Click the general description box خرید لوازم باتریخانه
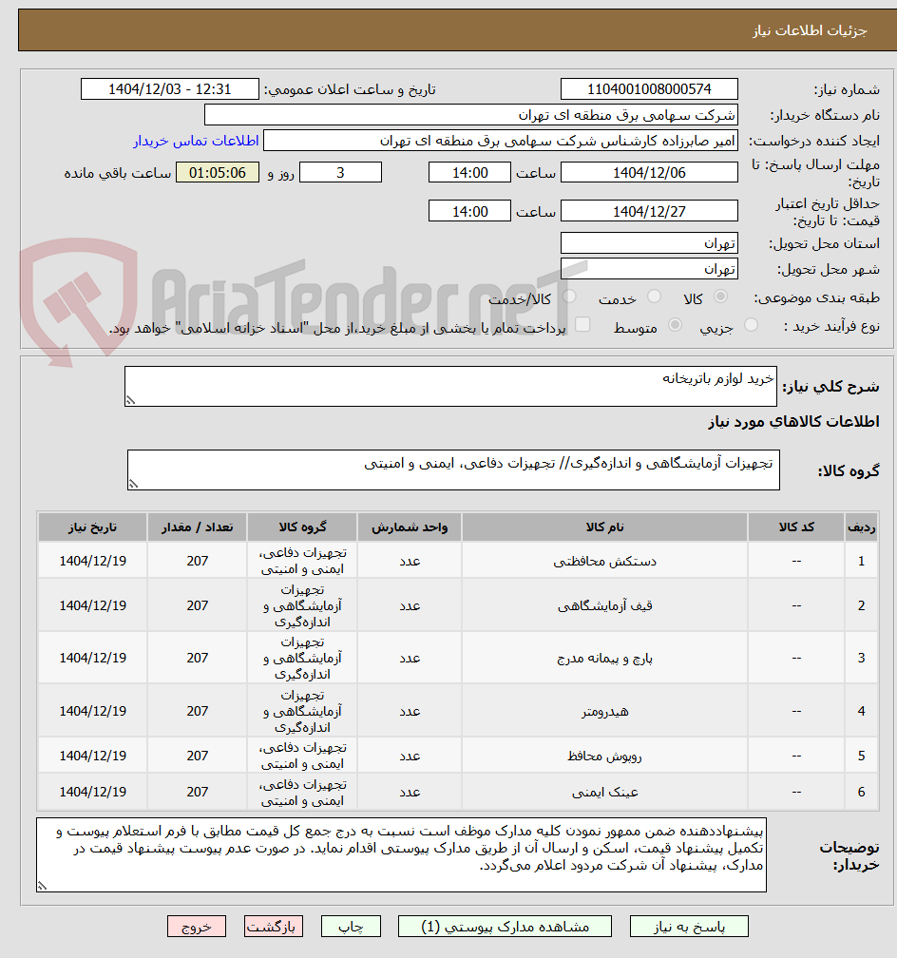The height and width of the screenshot is (958, 897). pyautogui.click(x=451, y=386)
